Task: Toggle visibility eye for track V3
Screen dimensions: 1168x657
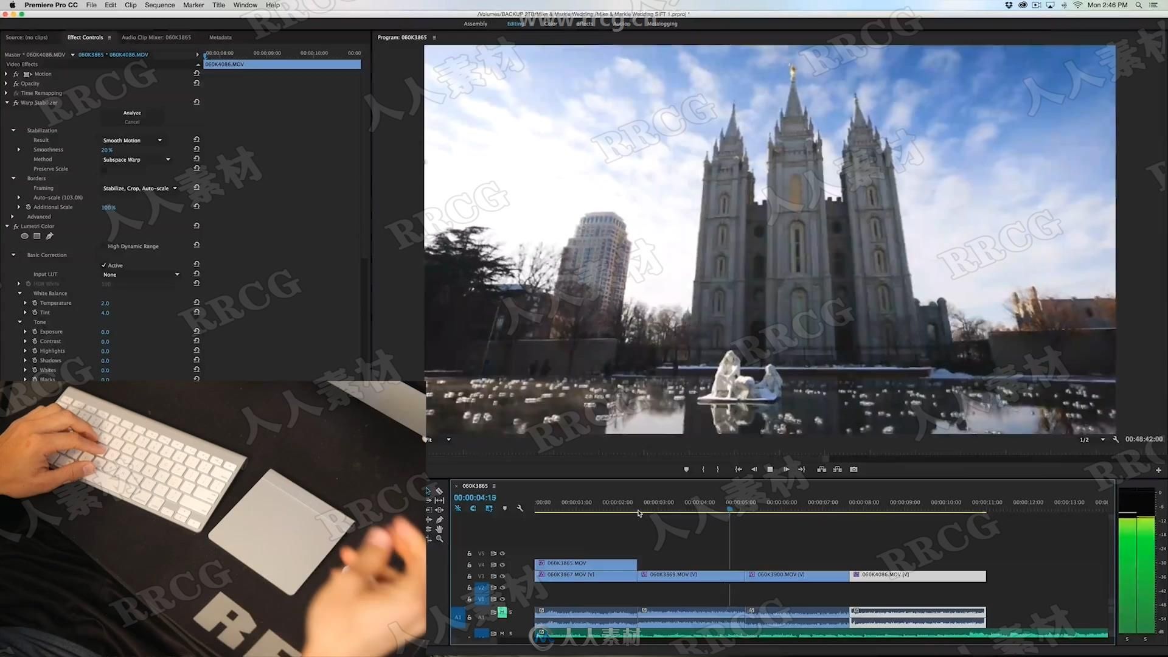Action: tap(502, 576)
